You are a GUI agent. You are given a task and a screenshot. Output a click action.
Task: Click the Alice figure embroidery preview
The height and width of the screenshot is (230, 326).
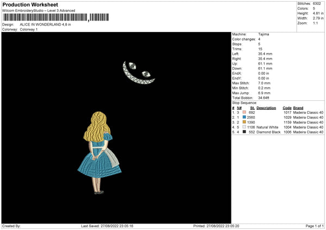99,153
